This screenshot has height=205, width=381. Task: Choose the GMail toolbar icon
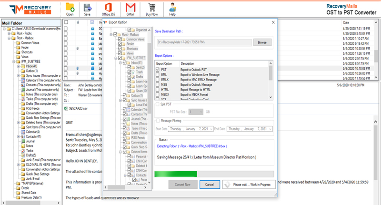(130, 8)
